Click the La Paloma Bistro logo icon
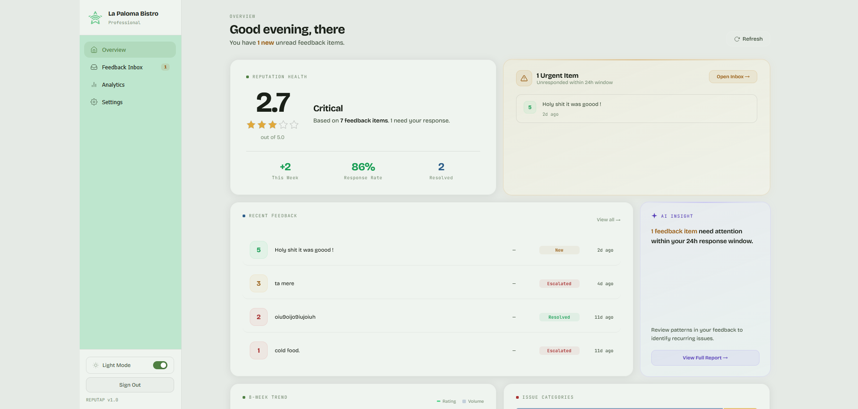This screenshot has height=409, width=858. tap(95, 18)
